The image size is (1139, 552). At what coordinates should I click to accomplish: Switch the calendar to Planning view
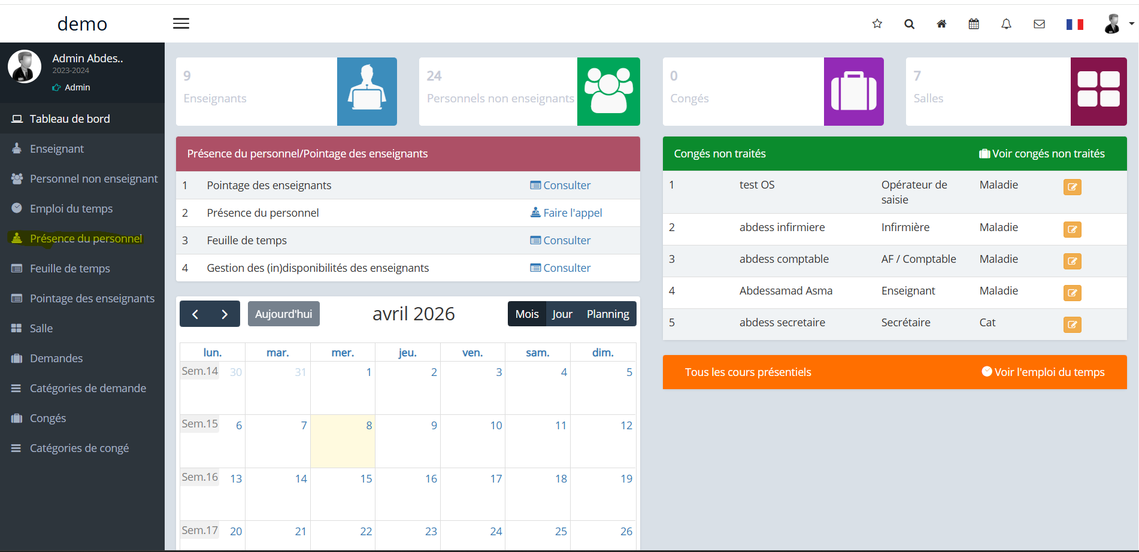click(608, 314)
